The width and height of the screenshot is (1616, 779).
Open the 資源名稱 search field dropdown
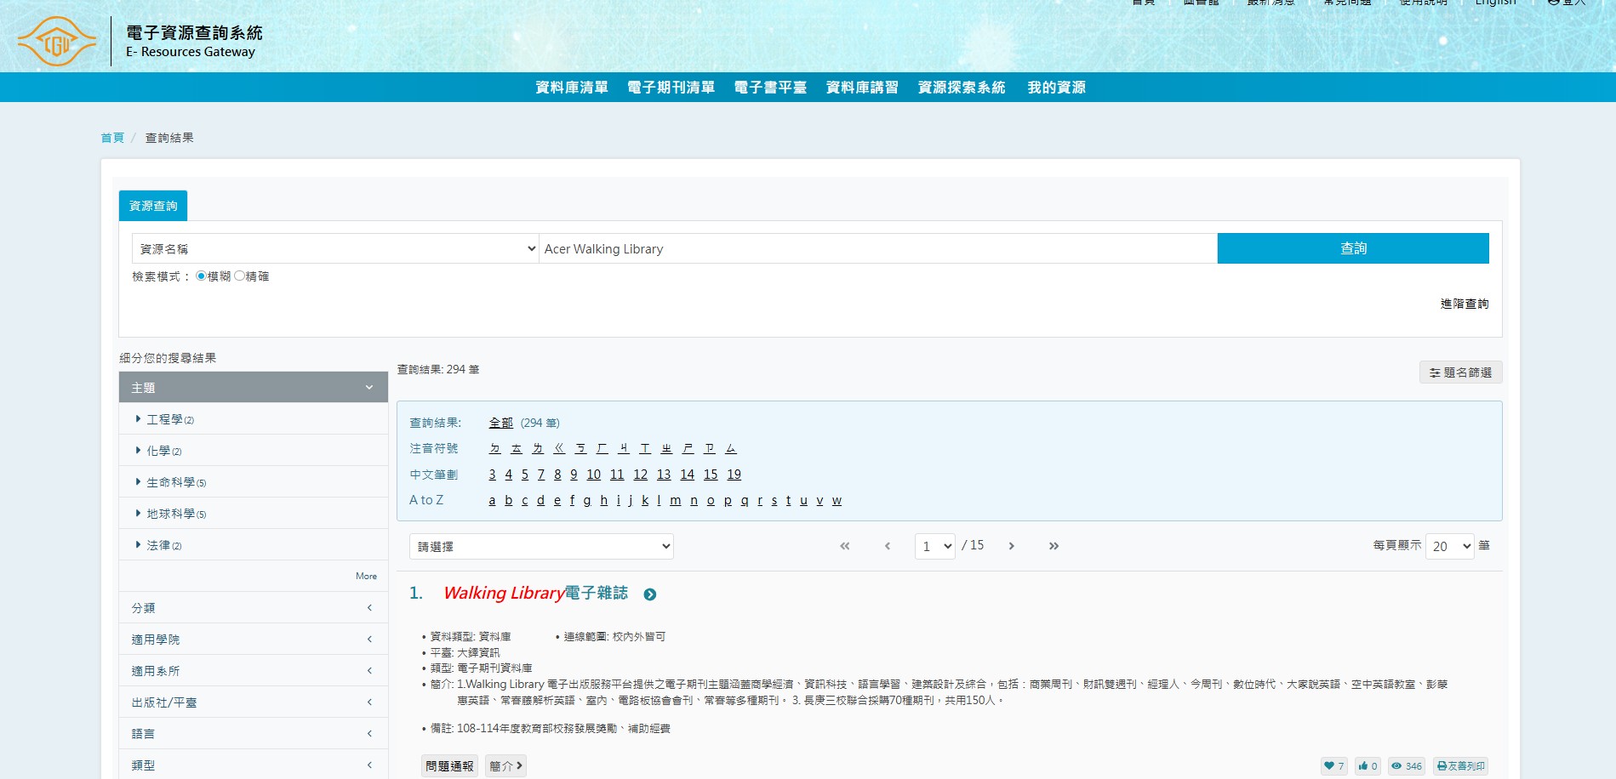coord(335,249)
